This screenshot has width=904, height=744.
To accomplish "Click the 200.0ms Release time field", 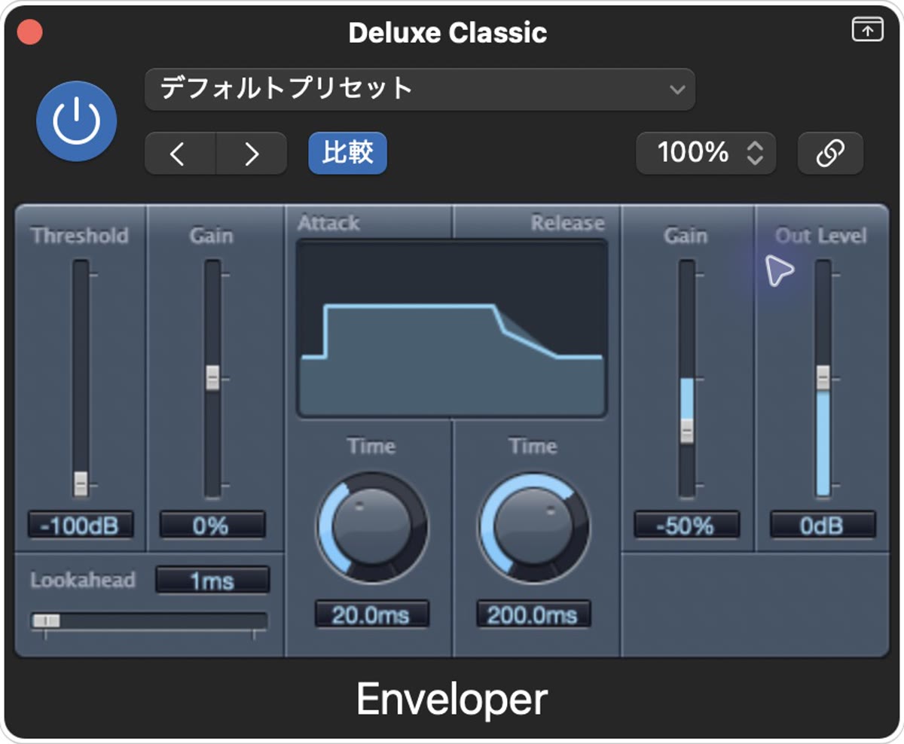I will 533,614.
